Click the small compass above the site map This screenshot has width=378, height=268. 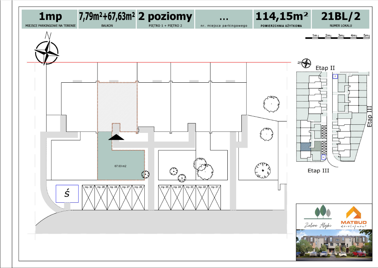tap(306, 63)
